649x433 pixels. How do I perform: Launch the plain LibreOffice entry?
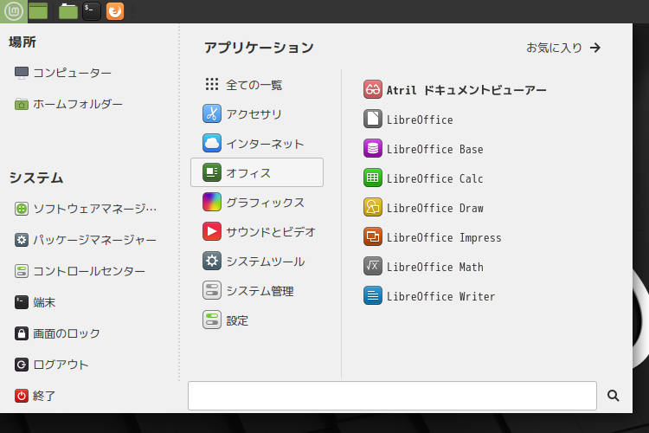pyautogui.click(x=408, y=120)
